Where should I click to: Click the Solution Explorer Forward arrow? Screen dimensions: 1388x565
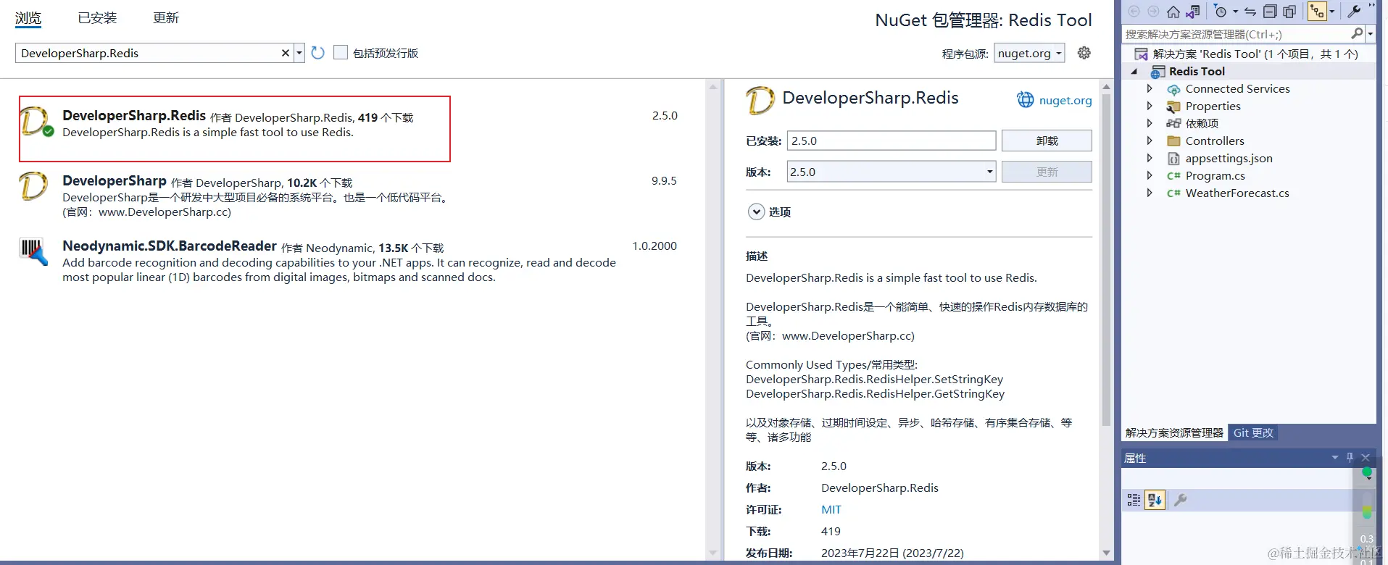(1153, 12)
